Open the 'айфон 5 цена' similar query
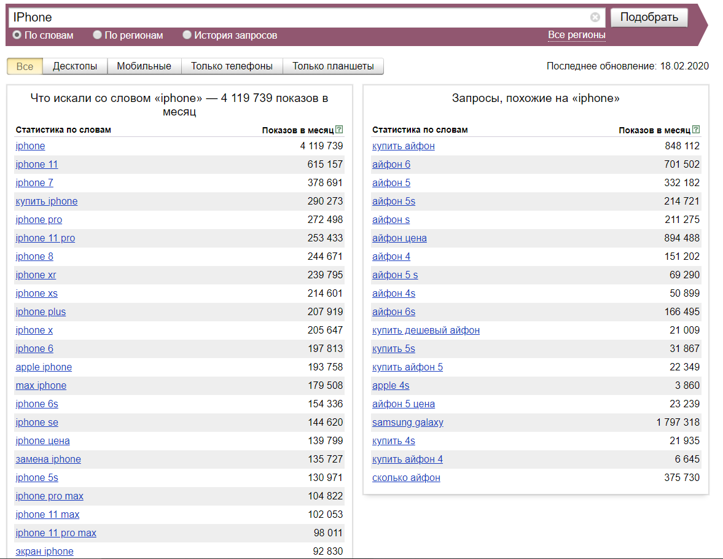 [404, 404]
